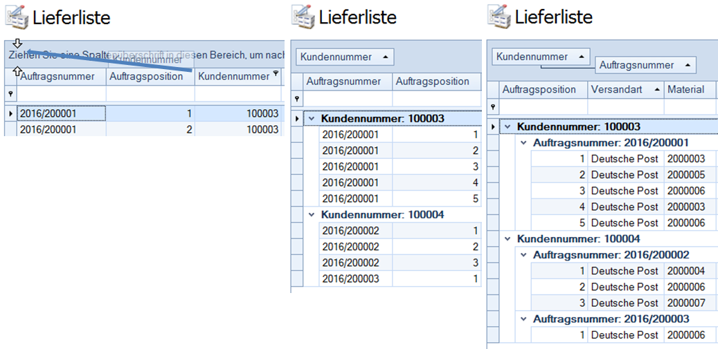This screenshot has width=718, height=349.
Task: Open the filter icon in the Kundennummer column header
Action: [x=276, y=73]
